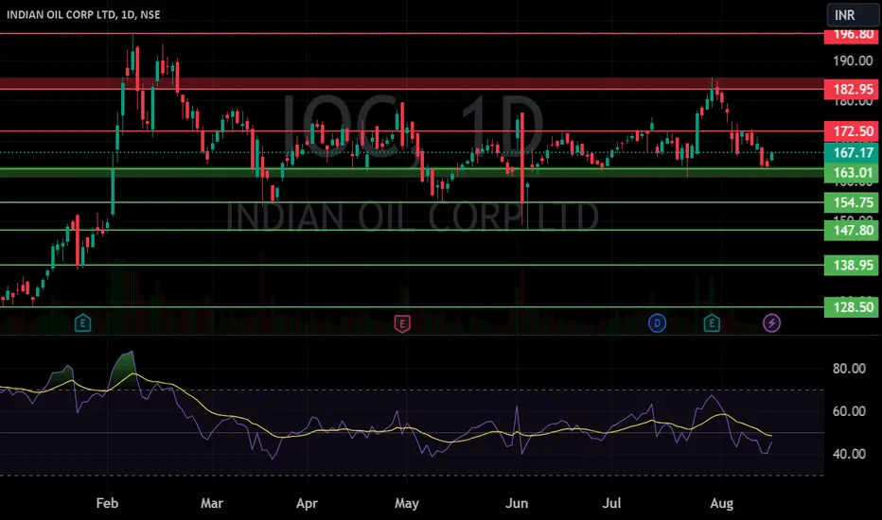Click the 40.00 RSI scale value
Screen dimensions: 882x520
(850, 454)
